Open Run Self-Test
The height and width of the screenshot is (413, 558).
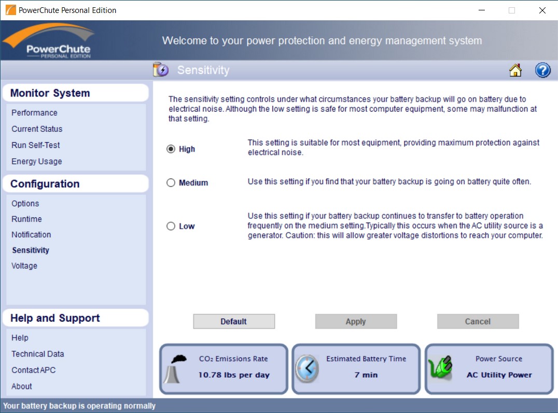(36, 145)
